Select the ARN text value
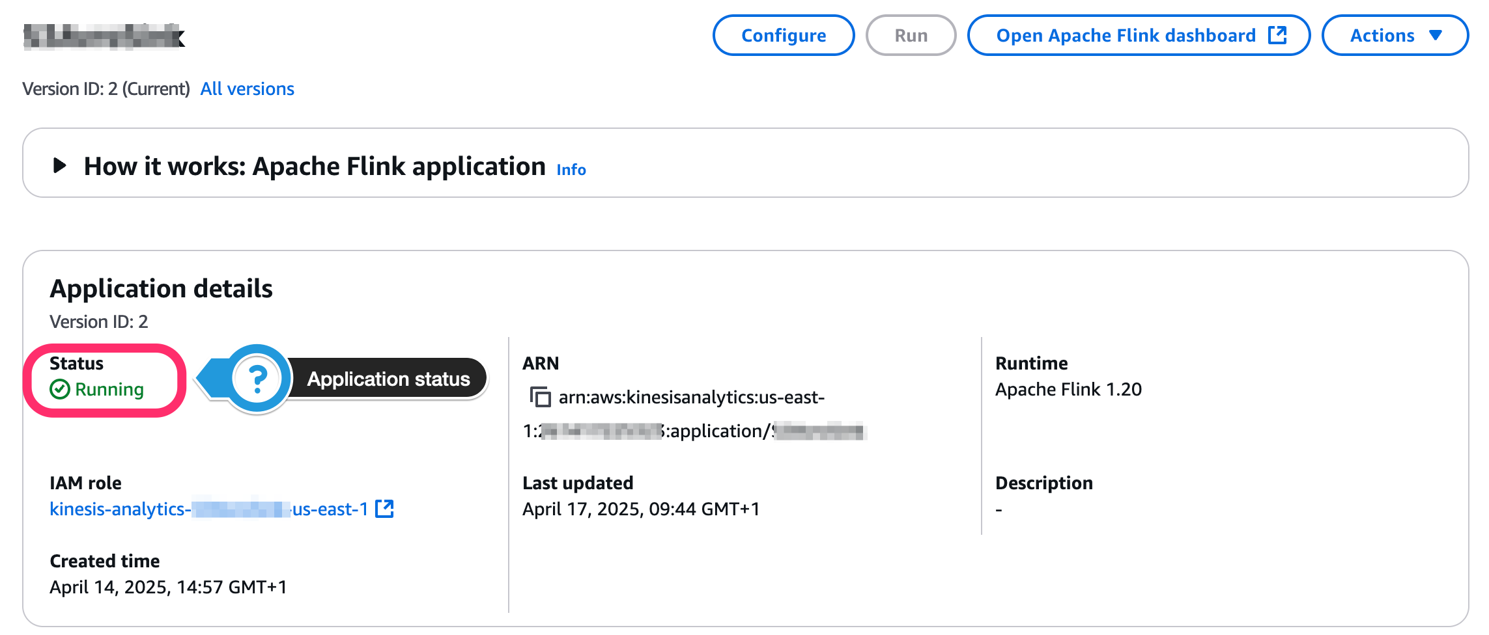This screenshot has height=635, width=1489. pos(690,398)
